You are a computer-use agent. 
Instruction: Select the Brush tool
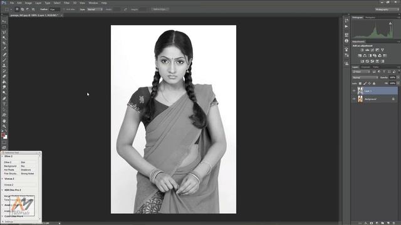click(4, 60)
